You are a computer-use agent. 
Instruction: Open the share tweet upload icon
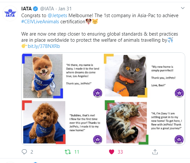click(155, 152)
